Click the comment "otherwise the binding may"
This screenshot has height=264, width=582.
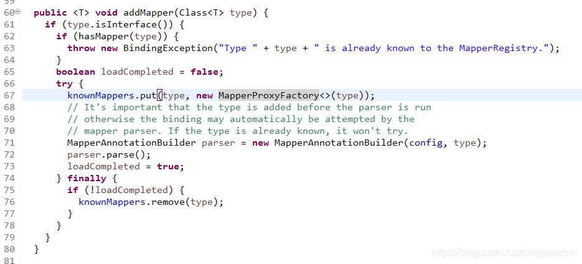pos(240,119)
